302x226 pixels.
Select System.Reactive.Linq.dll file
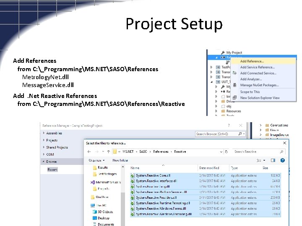click(206, 186)
